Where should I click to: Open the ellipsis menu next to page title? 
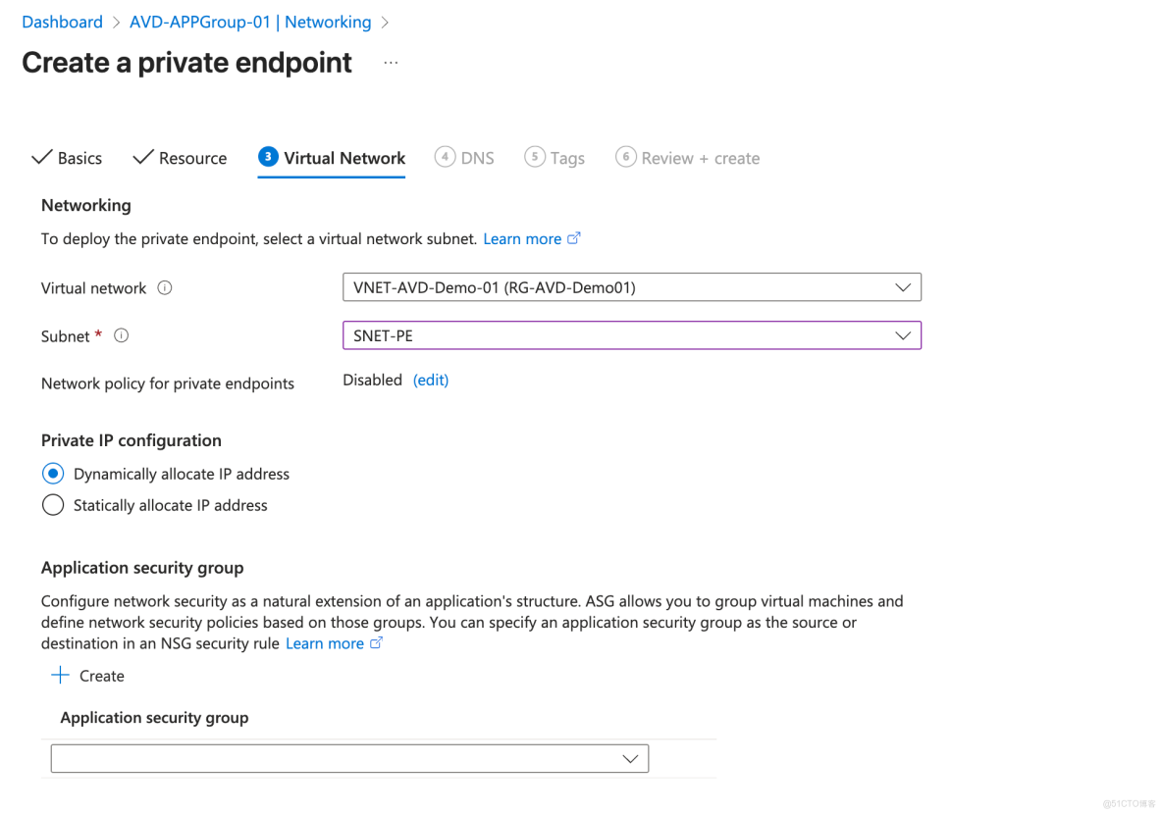(390, 61)
